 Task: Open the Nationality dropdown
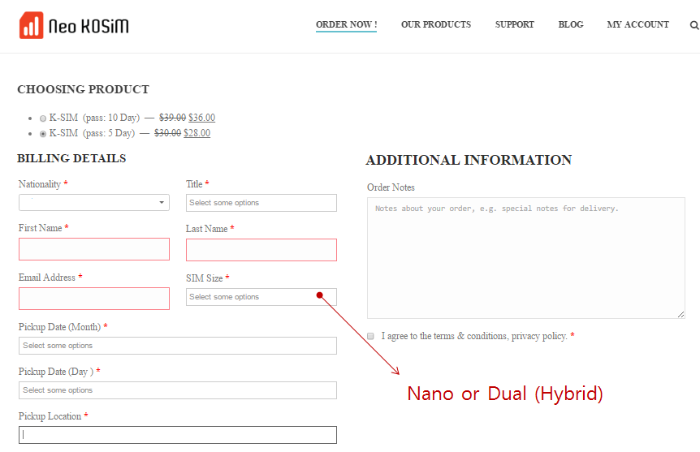pyautogui.click(x=93, y=203)
